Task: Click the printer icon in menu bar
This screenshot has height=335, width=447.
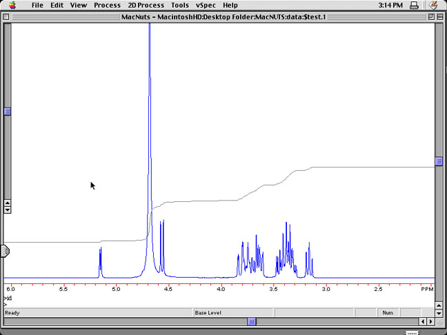Action: point(414,5)
